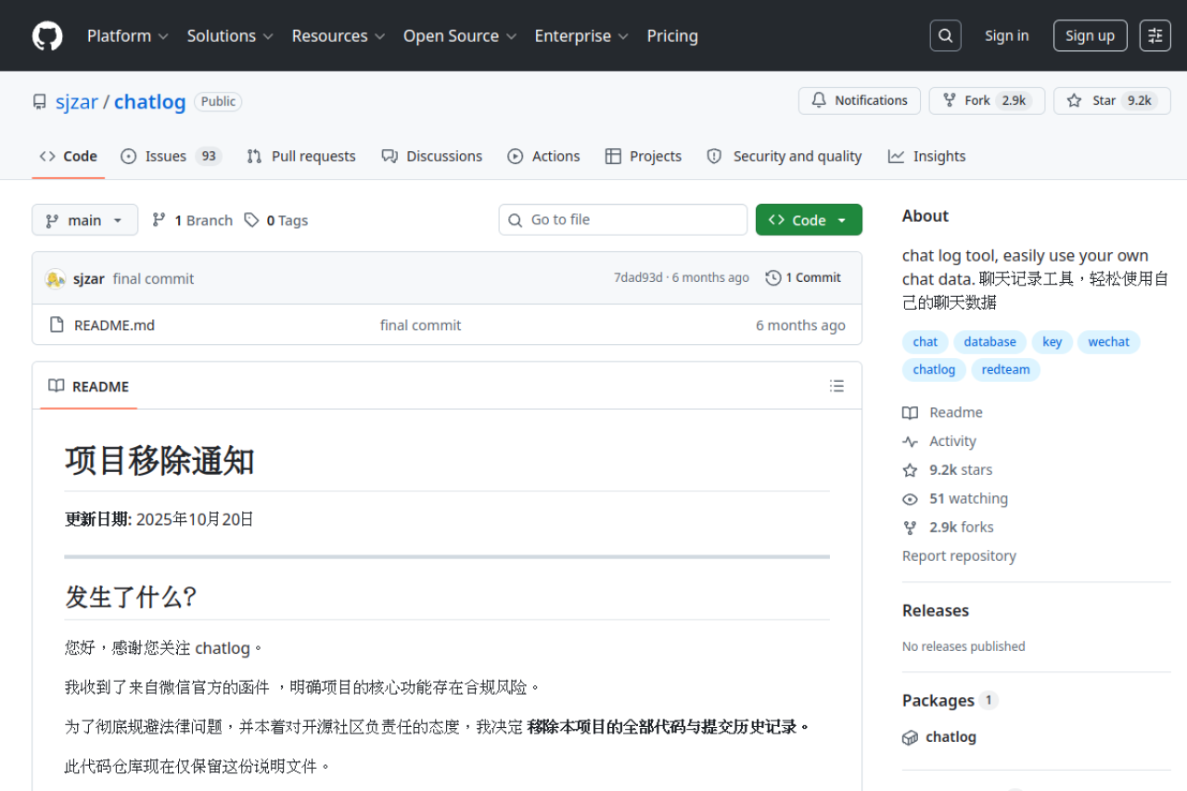Expand the Open Source menu
This screenshot has height=791, width=1187.
pyautogui.click(x=460, y=36)
